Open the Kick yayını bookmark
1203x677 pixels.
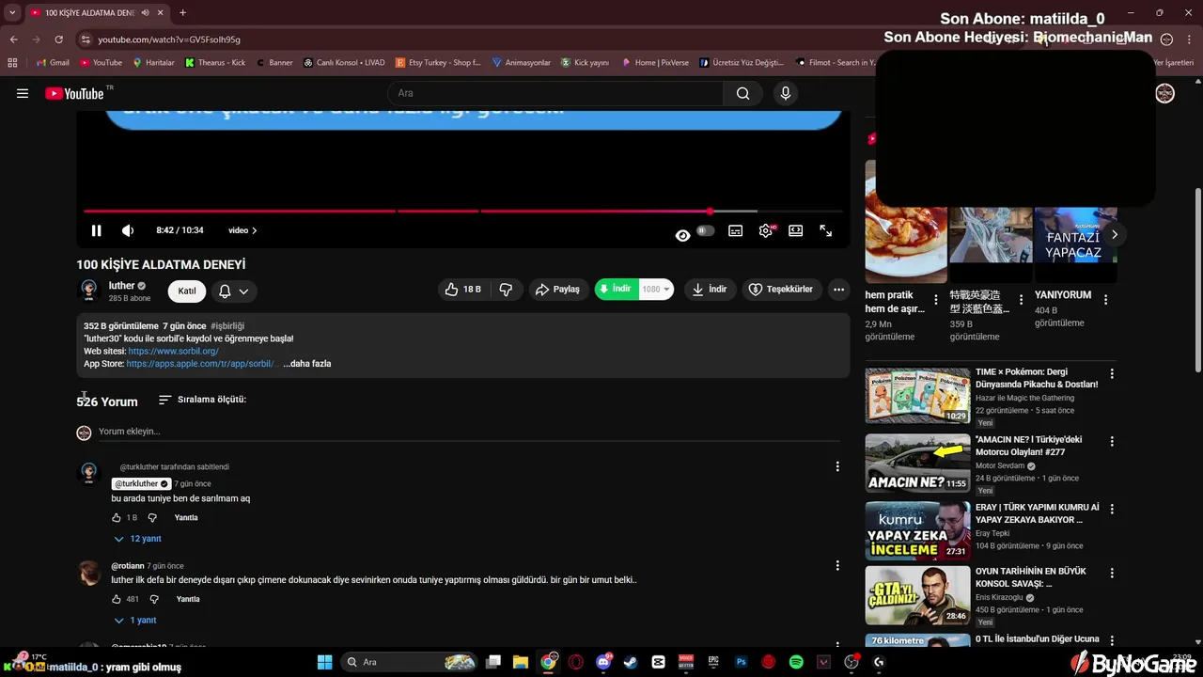pyautogui.click(x=586, y=63)
